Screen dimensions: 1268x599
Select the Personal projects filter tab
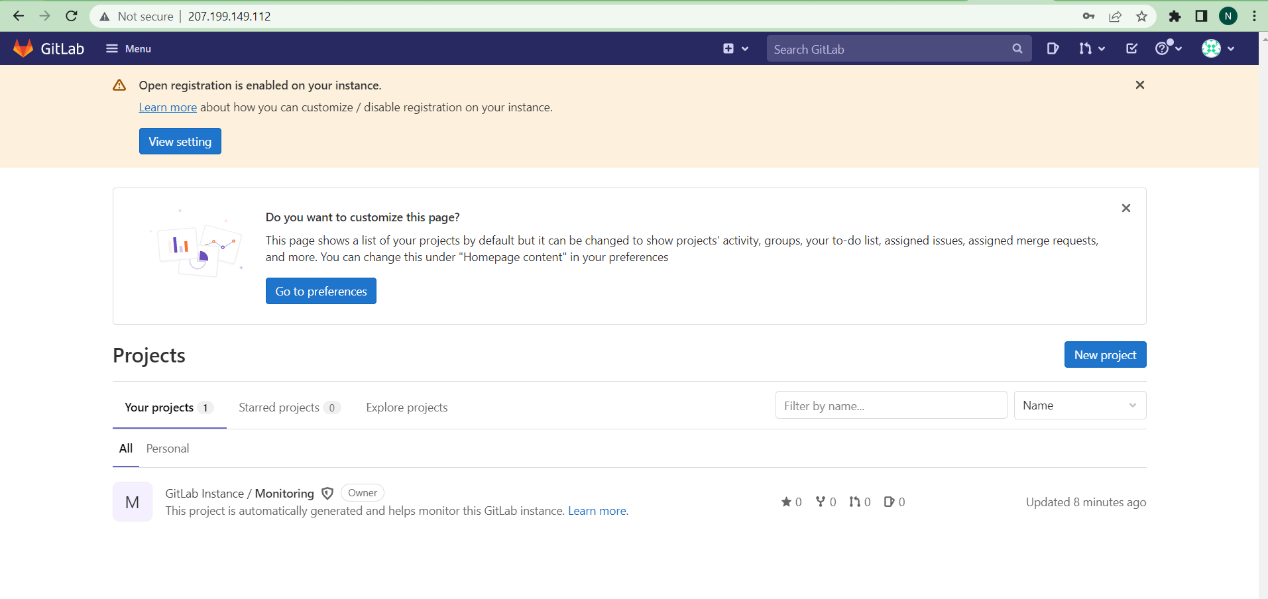coord(168,449)
